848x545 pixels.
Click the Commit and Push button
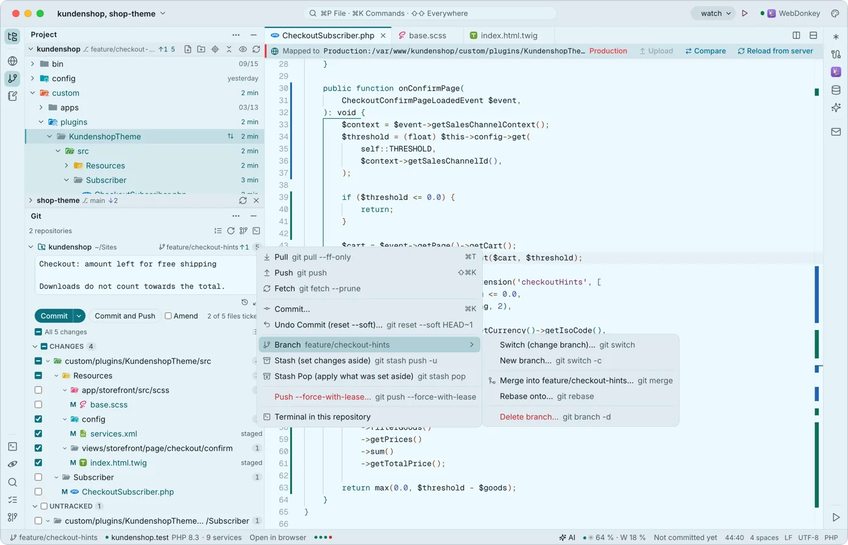coord(125,316)
